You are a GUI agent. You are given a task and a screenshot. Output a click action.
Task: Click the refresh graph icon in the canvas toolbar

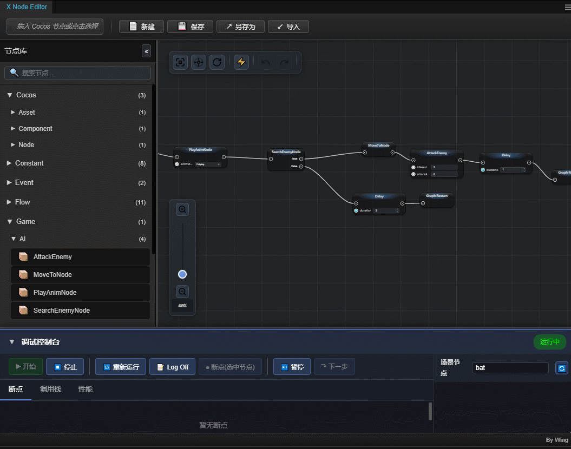217,62
